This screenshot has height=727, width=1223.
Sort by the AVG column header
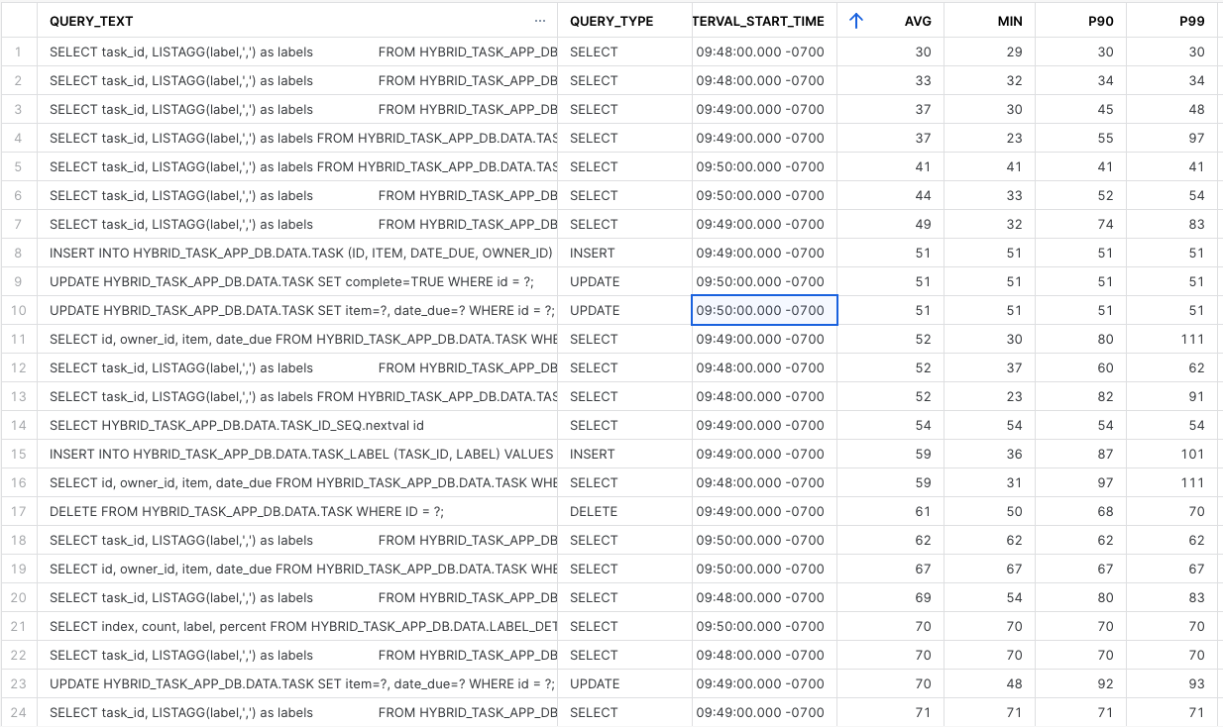[x=917, y=20]
